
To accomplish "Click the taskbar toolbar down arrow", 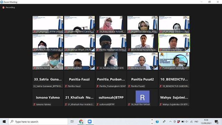I will pos(152,123).
